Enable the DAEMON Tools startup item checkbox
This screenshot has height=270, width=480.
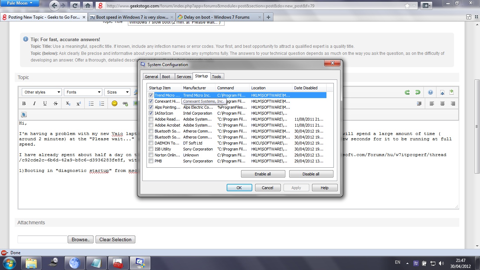point(151,143)
